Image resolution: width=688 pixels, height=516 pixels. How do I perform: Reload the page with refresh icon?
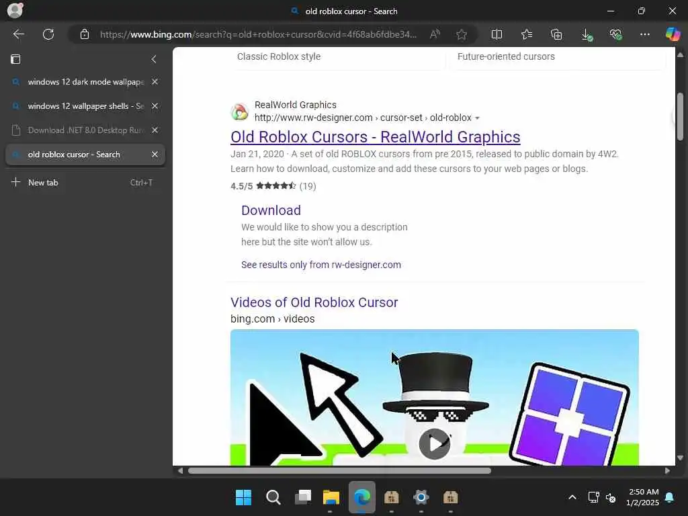pyautogui.click(x=48, y=34)
